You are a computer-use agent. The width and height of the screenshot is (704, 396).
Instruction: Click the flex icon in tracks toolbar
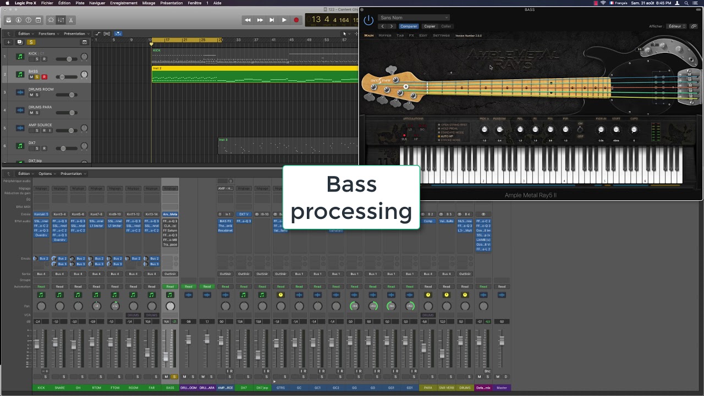107,34
